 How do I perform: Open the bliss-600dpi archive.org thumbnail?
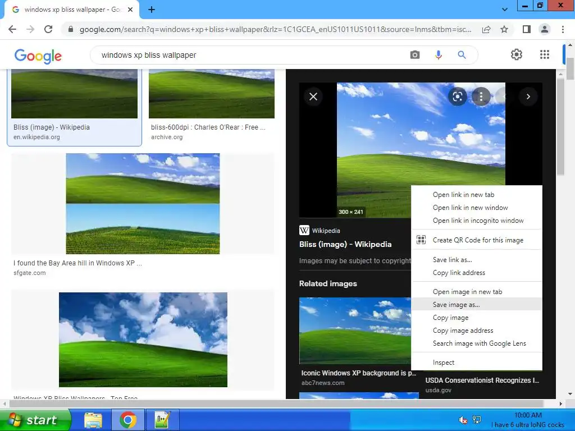coord(212,94)
